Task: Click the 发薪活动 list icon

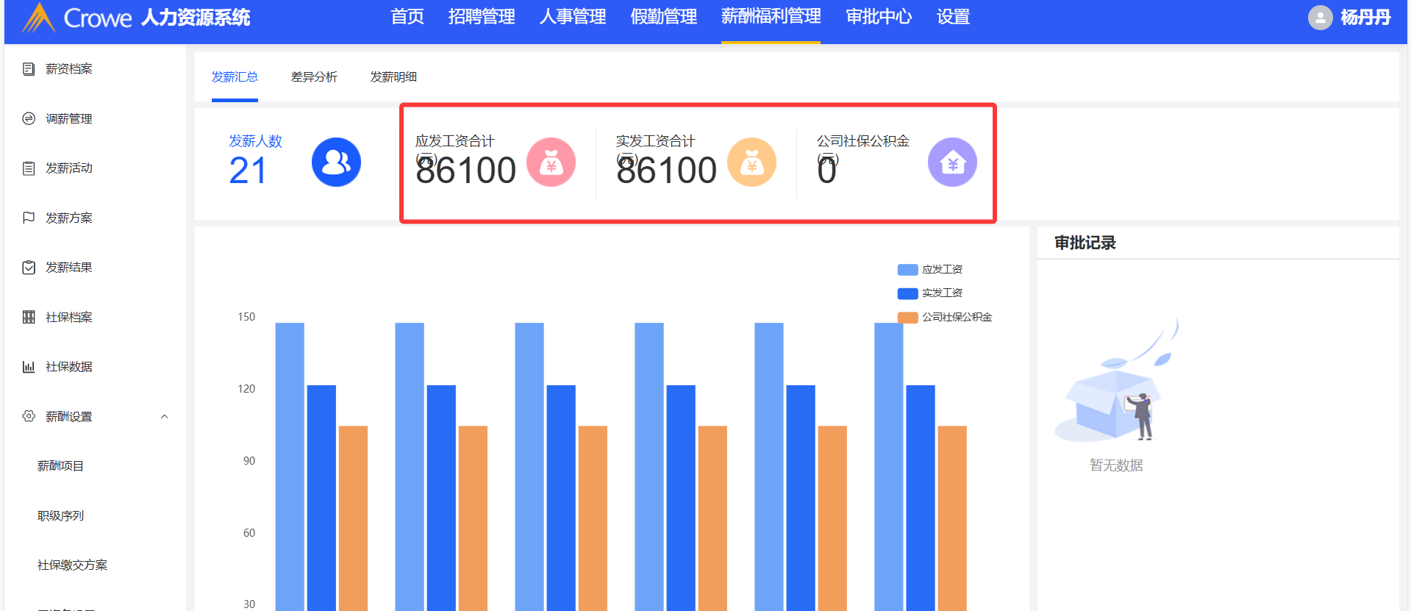Action: (29, 168)
